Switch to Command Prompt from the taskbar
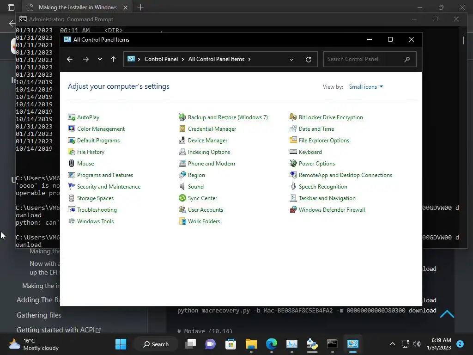This screenshot has width=473, height=355. [332, 344]
